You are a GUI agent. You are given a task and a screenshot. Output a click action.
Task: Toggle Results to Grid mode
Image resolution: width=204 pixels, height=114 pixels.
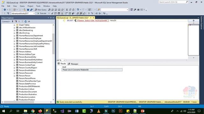[x=81, y=13]
